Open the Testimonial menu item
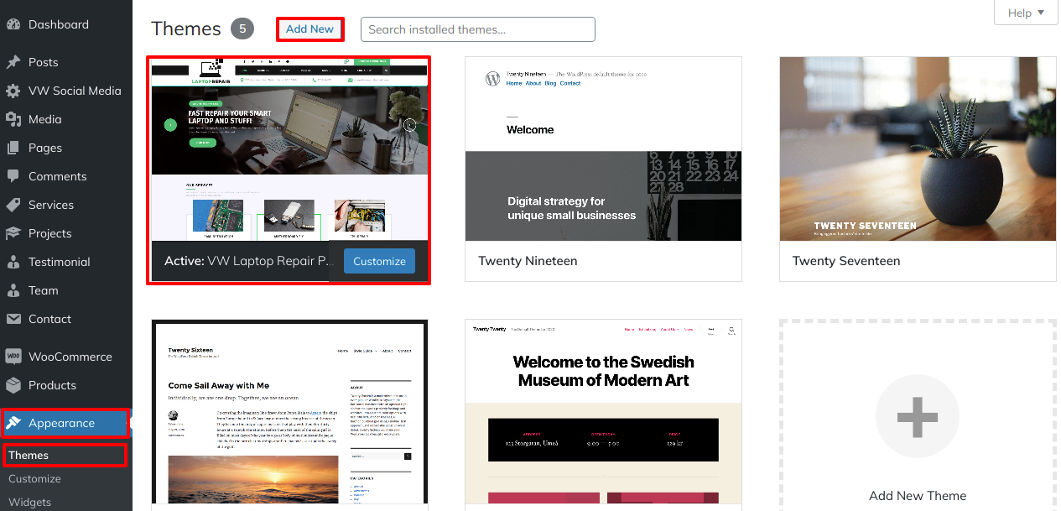The image size is (1061, 511). 59,262
